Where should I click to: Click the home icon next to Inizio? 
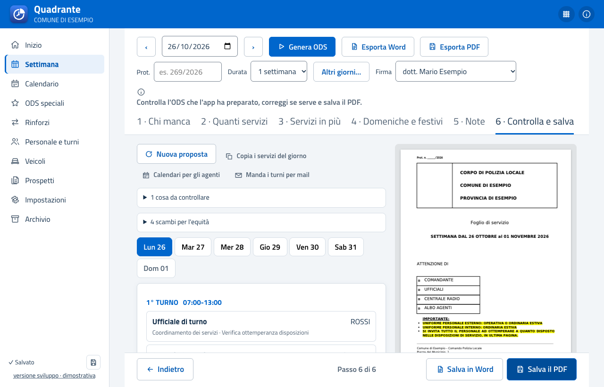click(16, 45)
